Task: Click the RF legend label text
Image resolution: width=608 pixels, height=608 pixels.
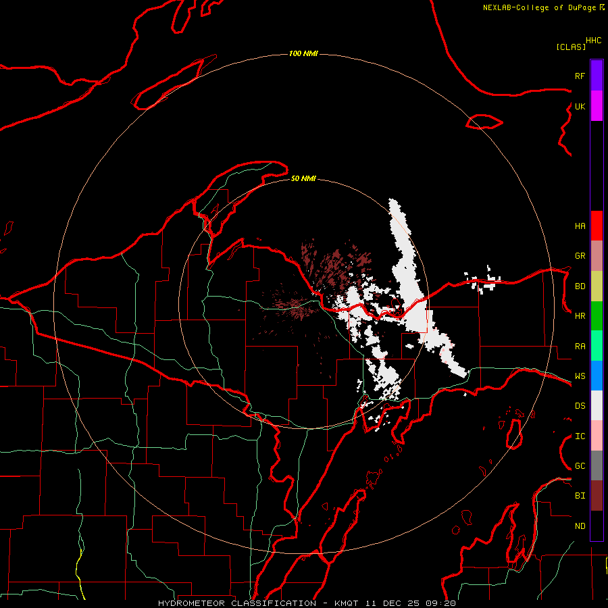Action: (x=580, y=76)
